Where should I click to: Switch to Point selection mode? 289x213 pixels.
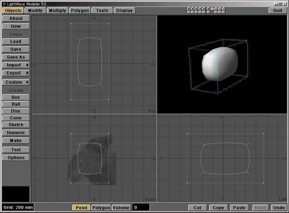click(x=81, y=208)
